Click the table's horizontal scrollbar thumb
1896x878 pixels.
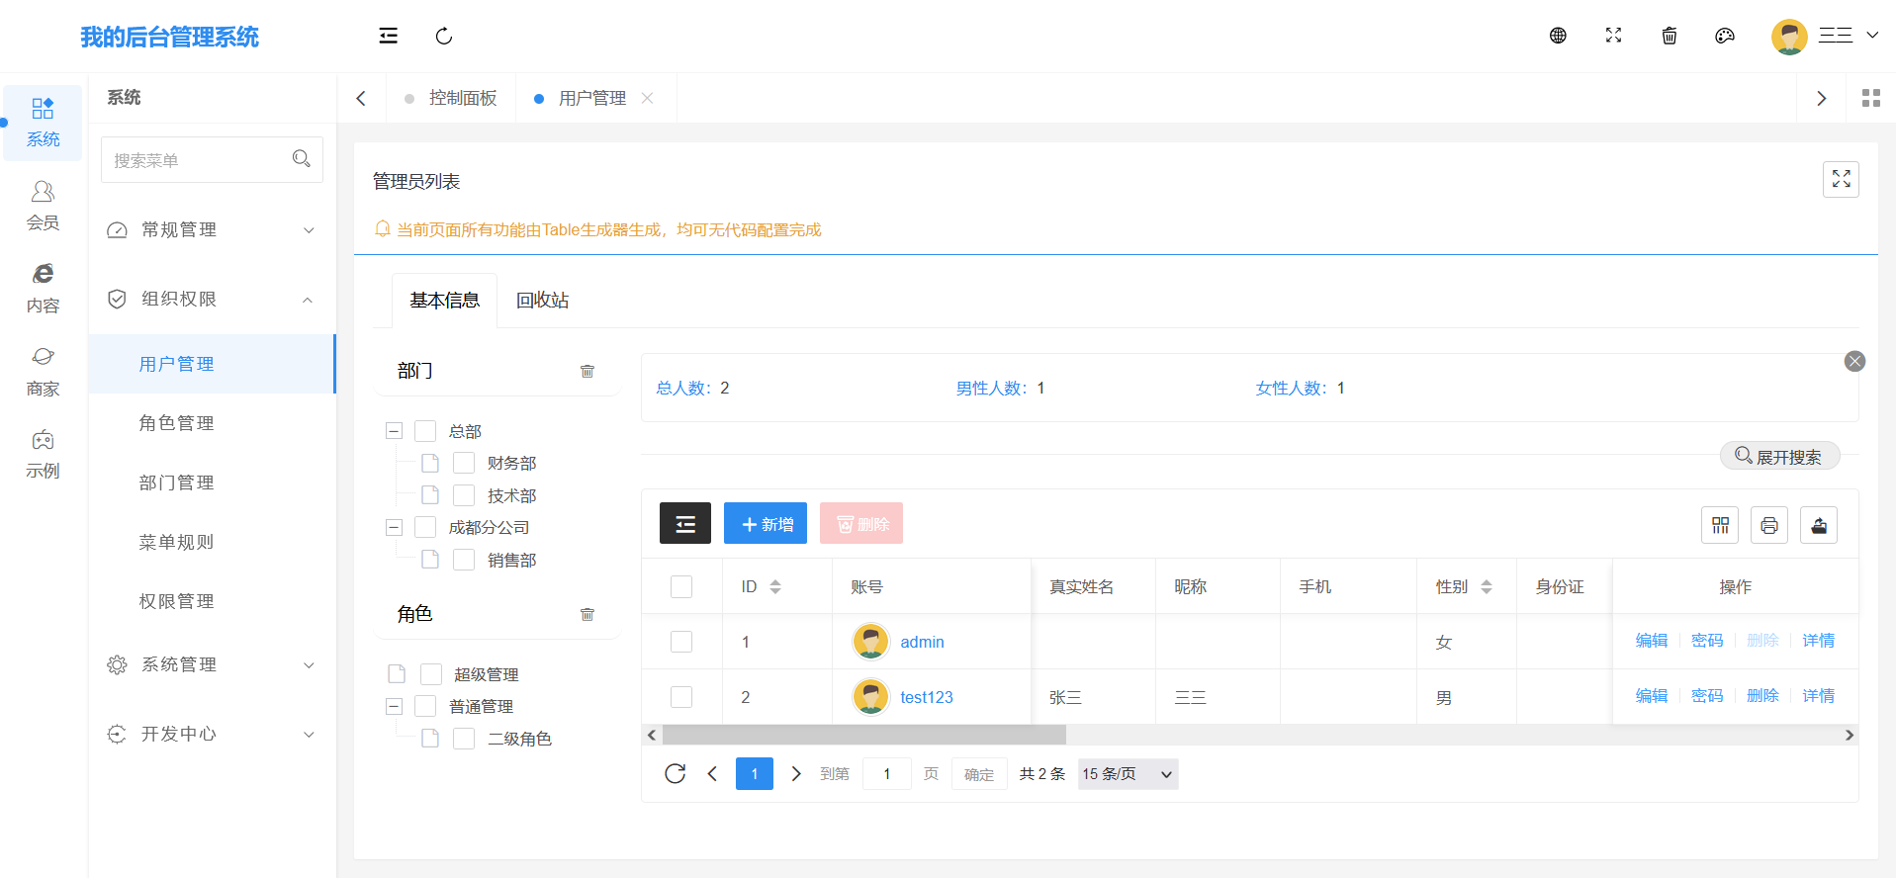[863, 735]
